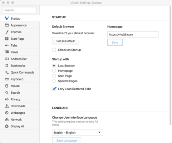
Task: Uncheck Lazy Load Restored Tabs
Action: coord(54,89)
